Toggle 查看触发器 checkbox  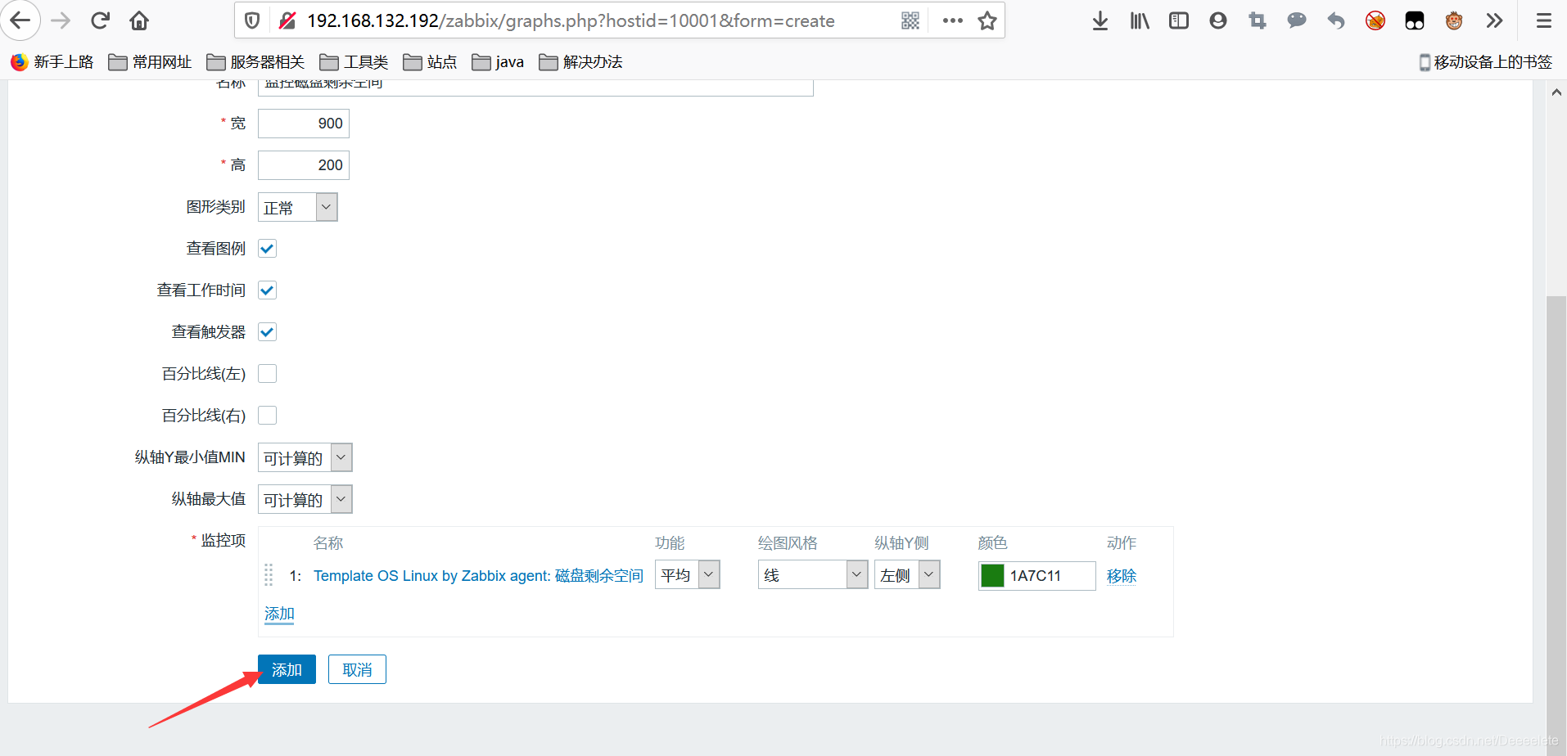coord(267,332)
